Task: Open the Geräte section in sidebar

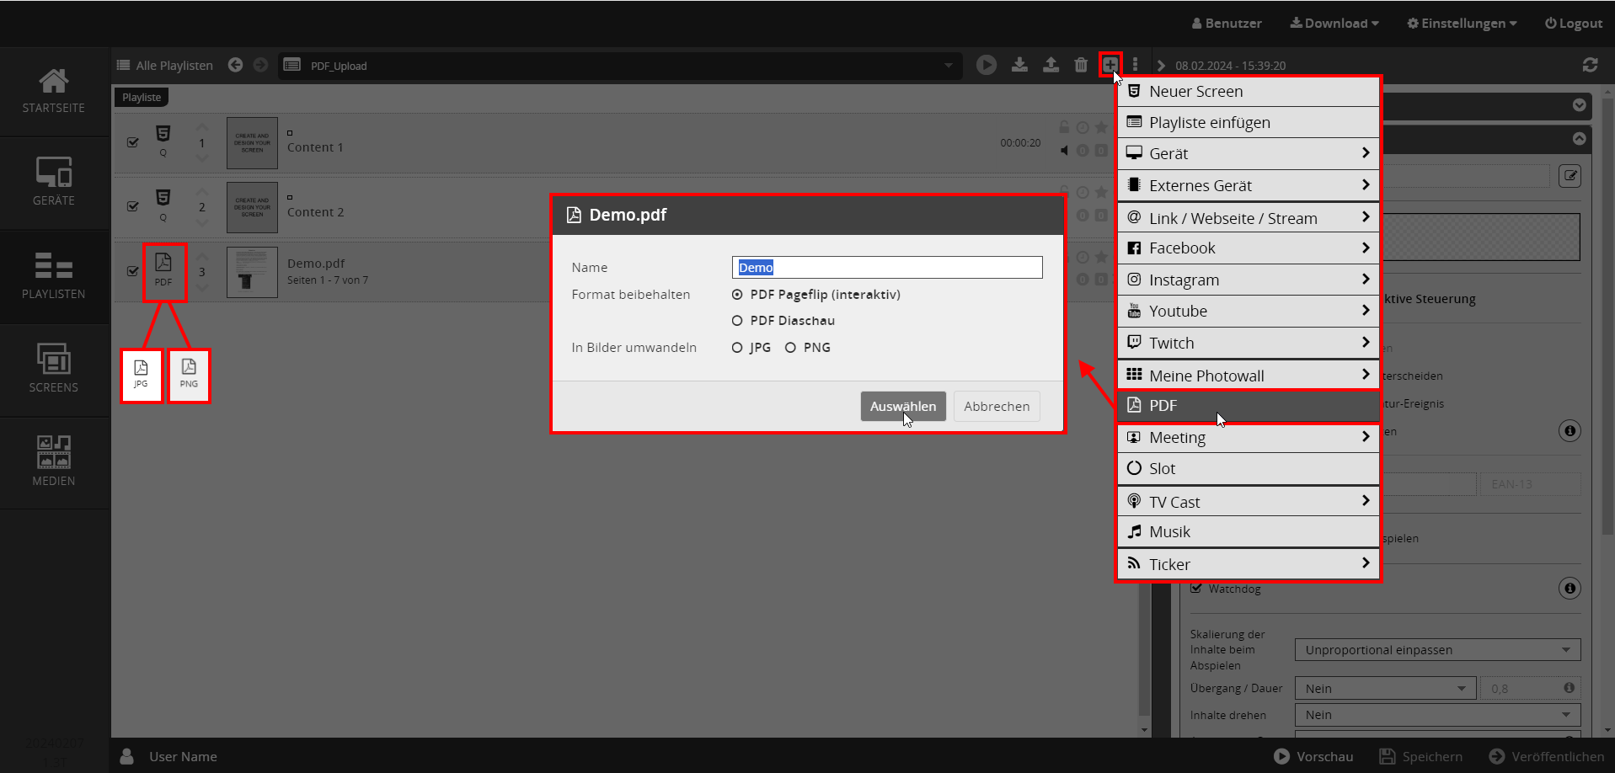Action: coord(54,182)
